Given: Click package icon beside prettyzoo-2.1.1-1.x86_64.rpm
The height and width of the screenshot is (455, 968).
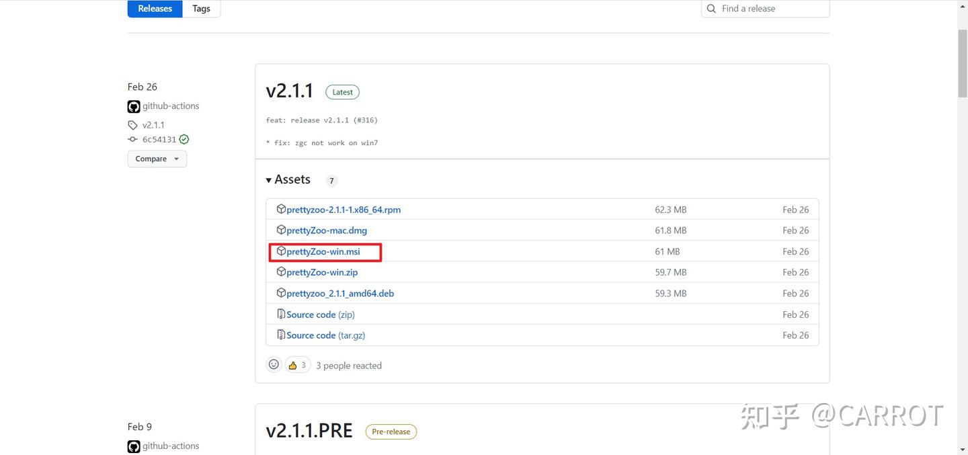Looking at the screenshot, I should click(x=281, y=209).
